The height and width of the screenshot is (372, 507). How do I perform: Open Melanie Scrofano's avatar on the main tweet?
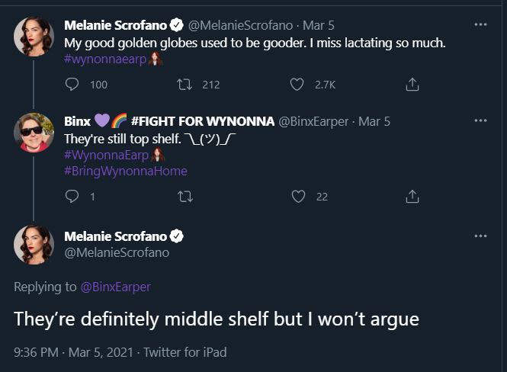click(34, 244)
